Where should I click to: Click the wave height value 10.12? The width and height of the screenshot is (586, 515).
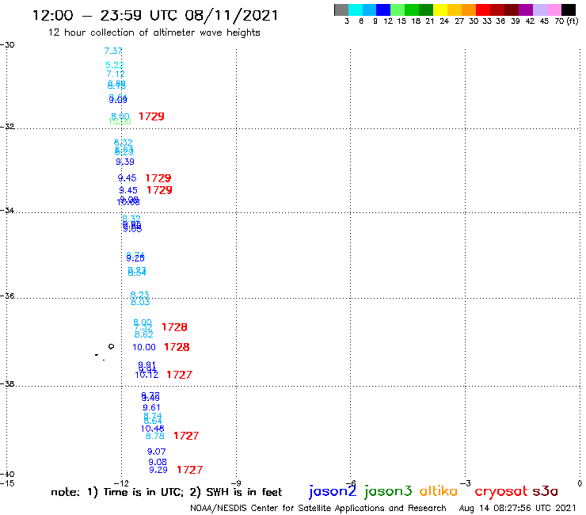(x=146, y=375)
